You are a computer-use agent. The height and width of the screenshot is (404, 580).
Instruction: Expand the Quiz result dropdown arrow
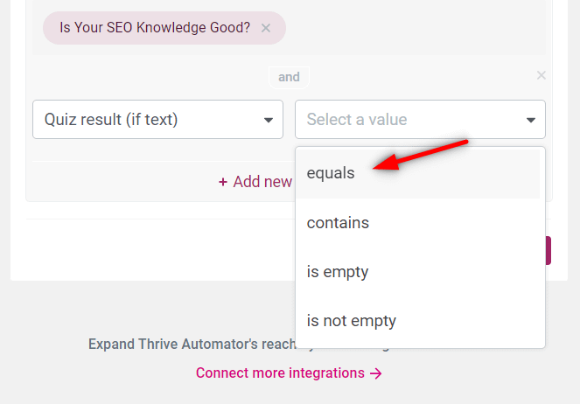tap(268, 121)
